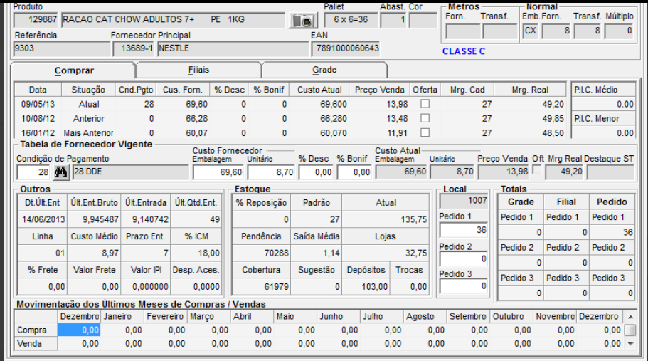This screenshot has height=361, width=648.
Task: Click Custo Médio value 8,97
Action: click(x=94, y=253)
